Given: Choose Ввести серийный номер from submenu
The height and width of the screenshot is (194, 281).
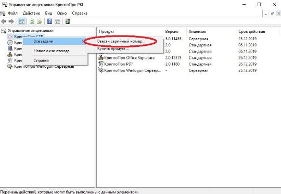Looking at the screenshot, I should pyautogui.click(x=121, y=41).
